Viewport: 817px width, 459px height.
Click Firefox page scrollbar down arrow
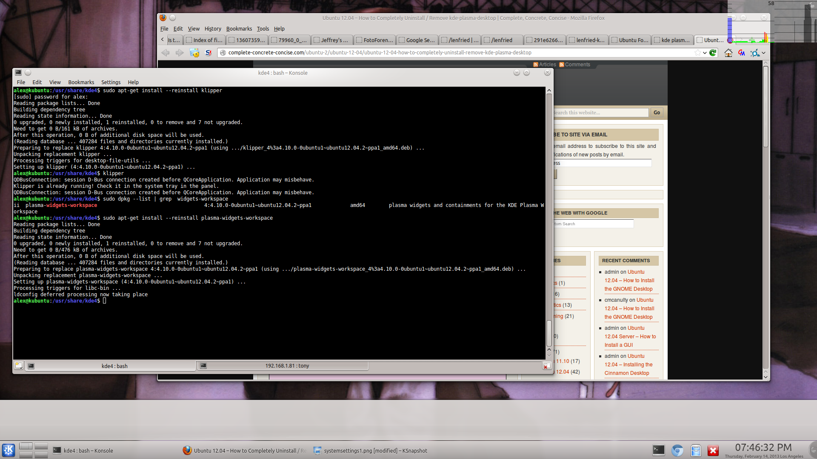[x=766, y=377]
